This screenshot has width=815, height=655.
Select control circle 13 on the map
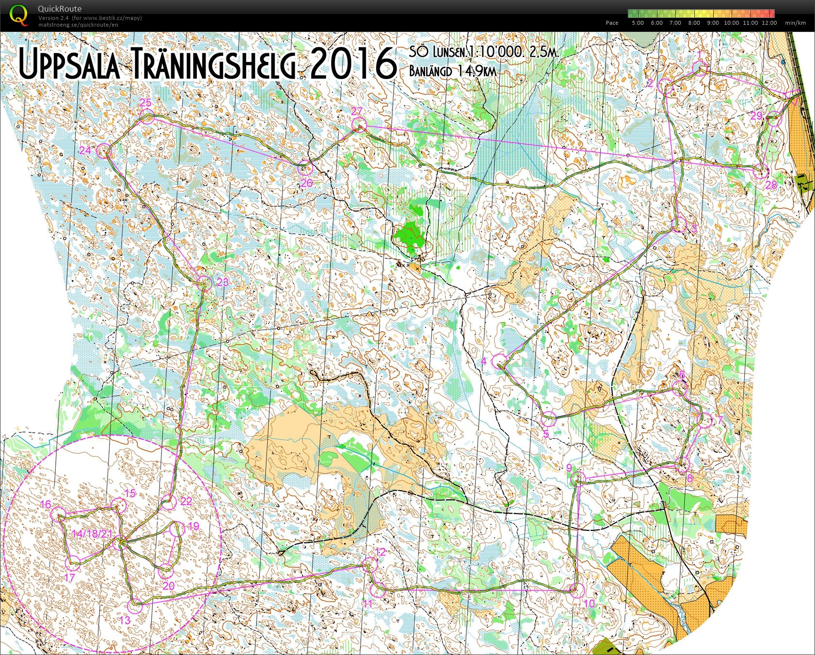coord(135,606)
